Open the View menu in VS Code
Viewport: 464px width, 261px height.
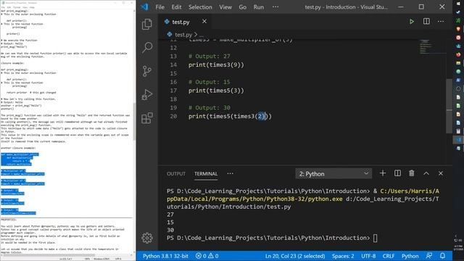(225, 7)
